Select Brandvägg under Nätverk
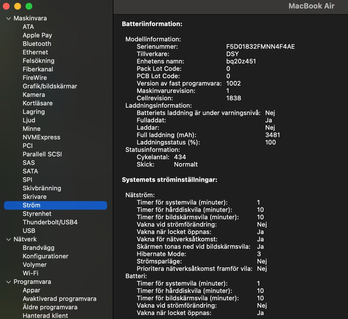348x319 pixels. pos(38,248)
